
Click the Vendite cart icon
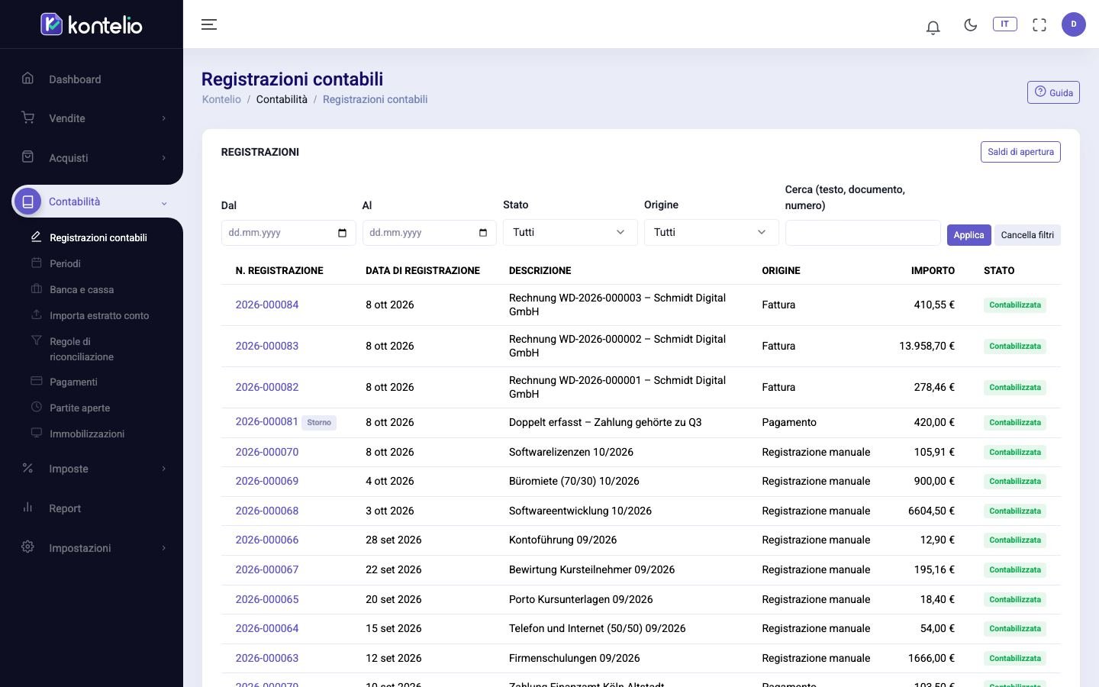(x=28, y=118)
